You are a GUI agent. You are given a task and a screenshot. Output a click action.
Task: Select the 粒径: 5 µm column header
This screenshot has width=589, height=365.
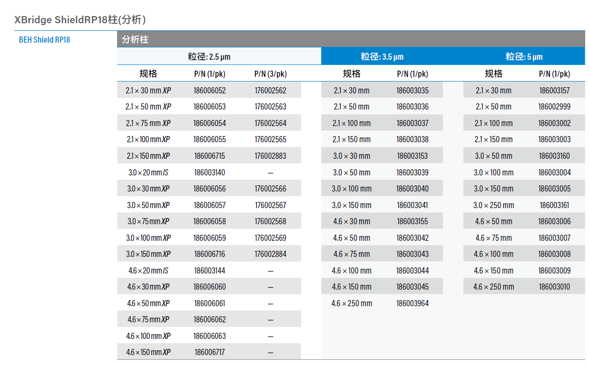[x=524, y=57]
